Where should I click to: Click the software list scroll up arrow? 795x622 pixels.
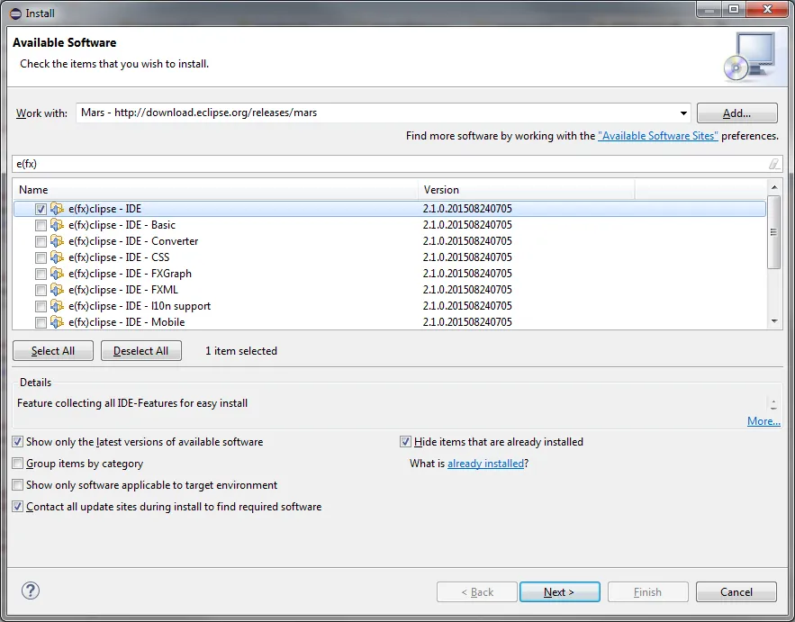[774, 187]
